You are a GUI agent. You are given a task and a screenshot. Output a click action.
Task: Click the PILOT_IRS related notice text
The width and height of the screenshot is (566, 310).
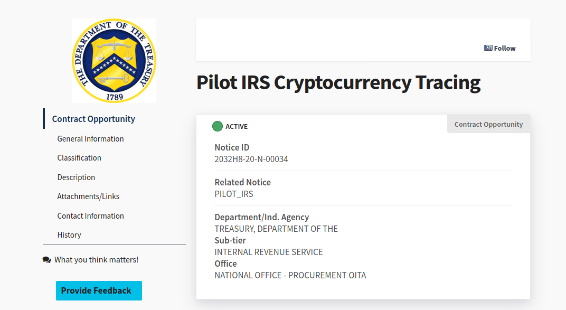pyautogui.click(x=234, y=194)
